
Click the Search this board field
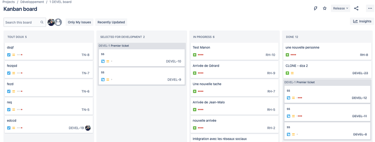(x=25, y=22)
